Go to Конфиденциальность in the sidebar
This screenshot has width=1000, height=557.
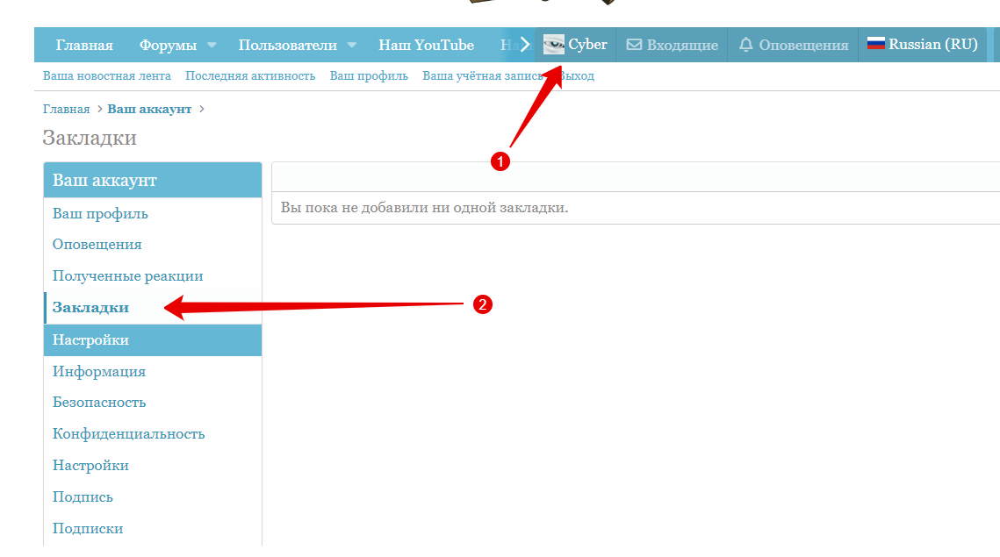[x=128, y=434]
